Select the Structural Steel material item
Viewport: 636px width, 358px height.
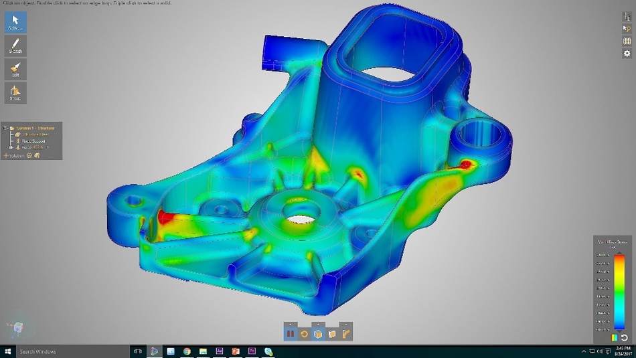coord(35,135)
